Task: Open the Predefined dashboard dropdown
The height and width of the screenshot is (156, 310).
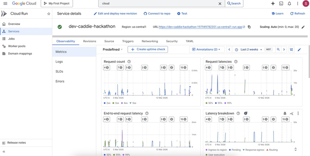Action: pyautogui.click(x=113, y=50)
